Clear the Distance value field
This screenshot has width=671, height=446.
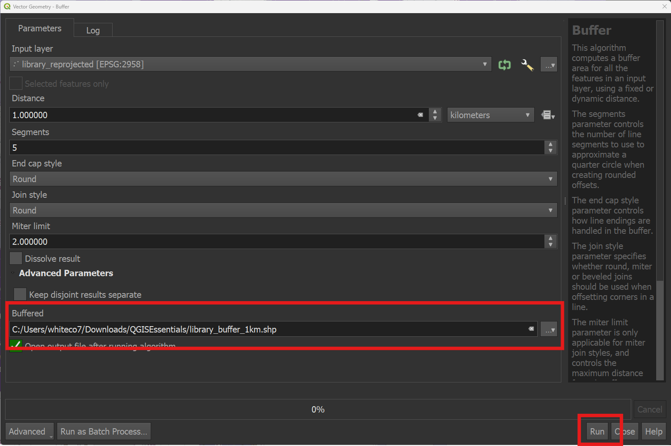(x=420, y=115)
